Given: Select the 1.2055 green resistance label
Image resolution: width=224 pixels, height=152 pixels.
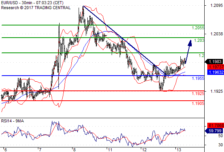Looking at the screenshot, I should click(198, 28).
